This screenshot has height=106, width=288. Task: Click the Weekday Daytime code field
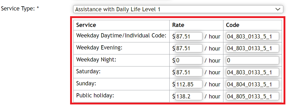tap(252, 36)
